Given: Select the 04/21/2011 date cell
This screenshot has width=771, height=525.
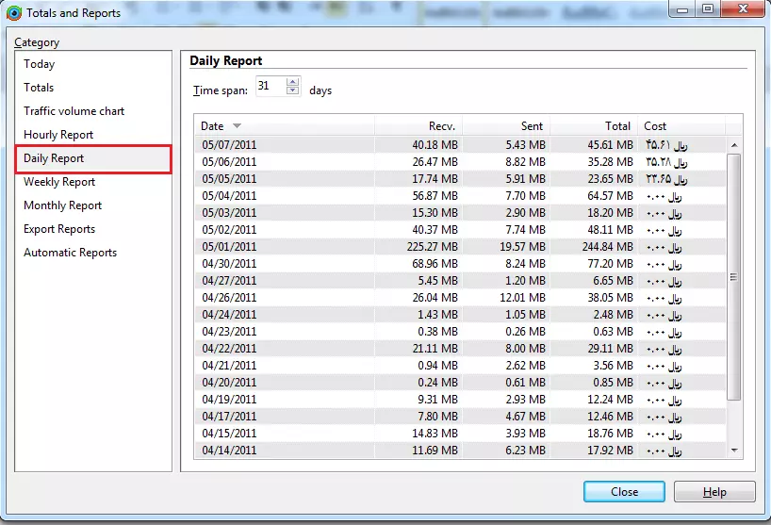Looking at the screenshot, I should (x=229, y=366).
